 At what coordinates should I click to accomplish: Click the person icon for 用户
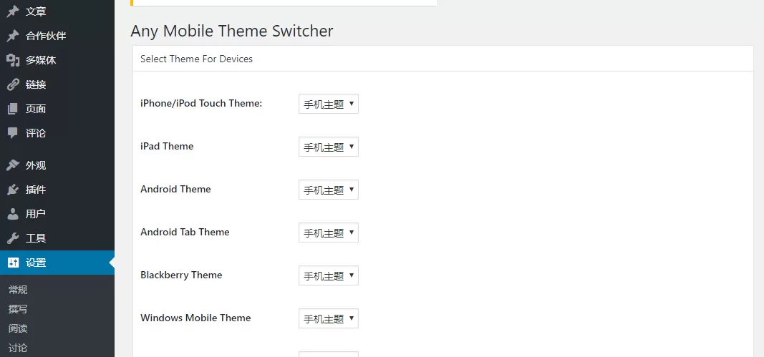click(x=13, y=214)
